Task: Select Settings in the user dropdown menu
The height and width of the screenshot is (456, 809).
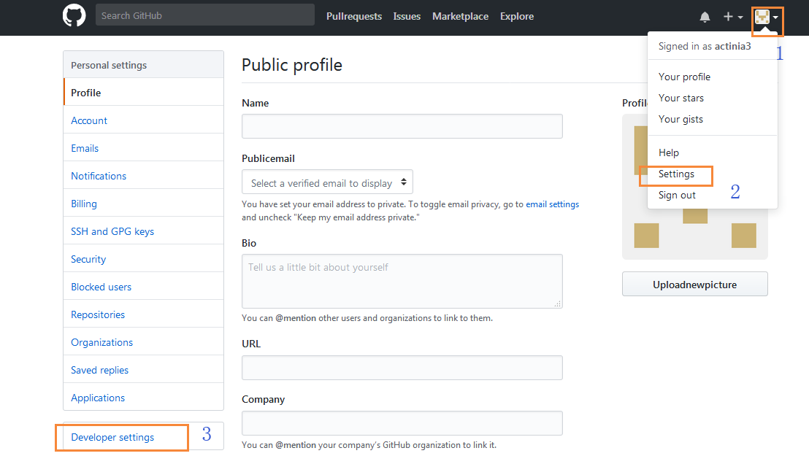Action: pyautogui.click(x=676, y=174)
